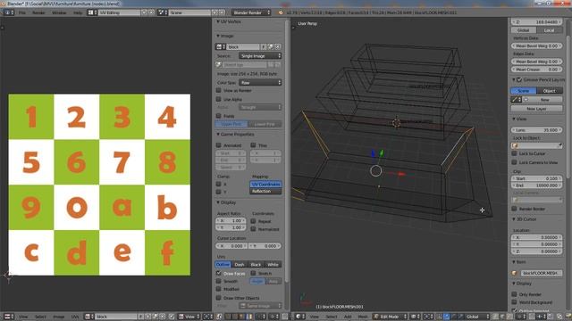Image resolution: width=572 pixels, height=321 pixels.
Task: Click the 3D View editor type icon
Action: coord(300,317)
